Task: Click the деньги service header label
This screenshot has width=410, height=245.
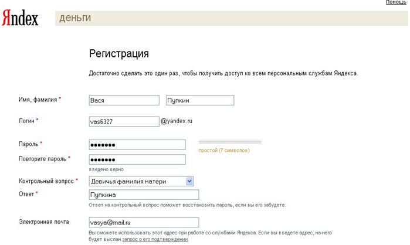Action: 75,18
